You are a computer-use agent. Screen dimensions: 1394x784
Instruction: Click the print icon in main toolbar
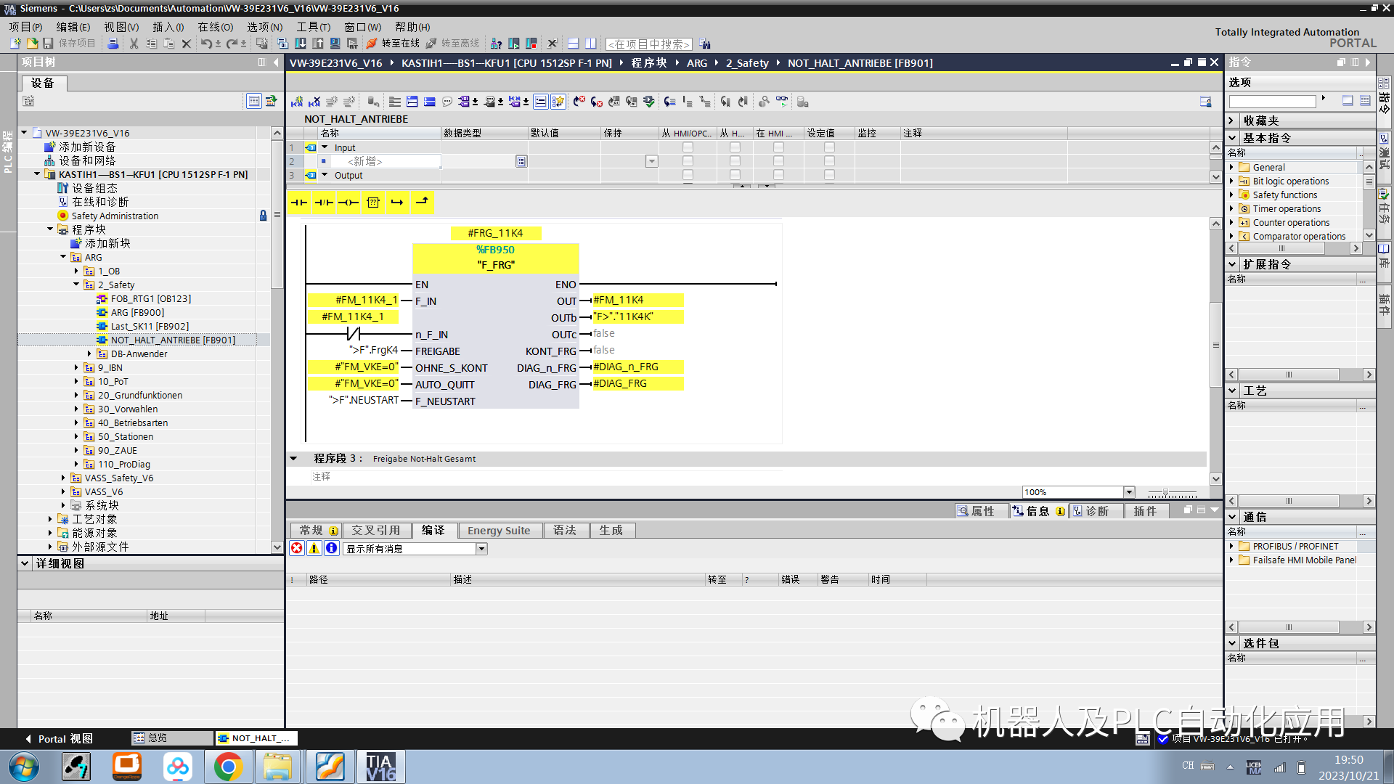pos(113,44)
